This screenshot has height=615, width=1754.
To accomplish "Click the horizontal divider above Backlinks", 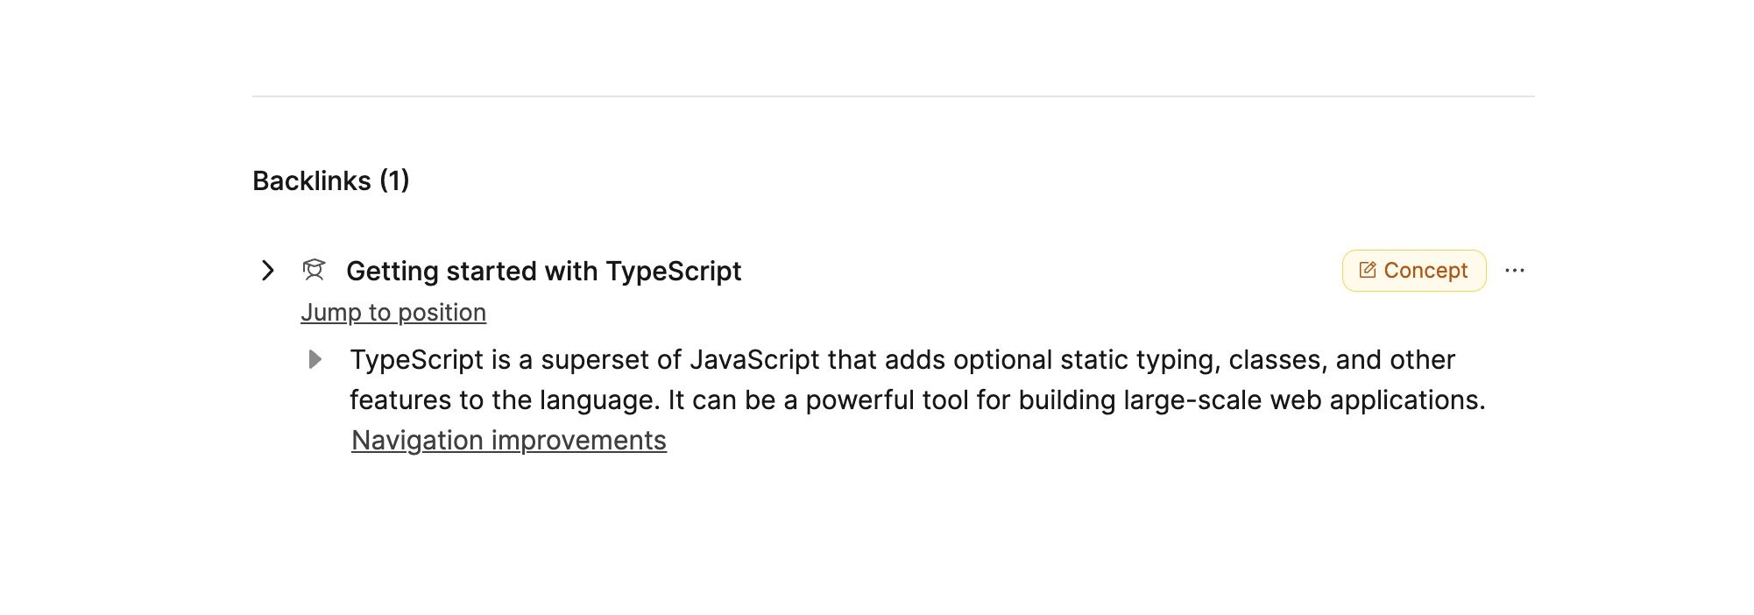I will coord(893,96).
